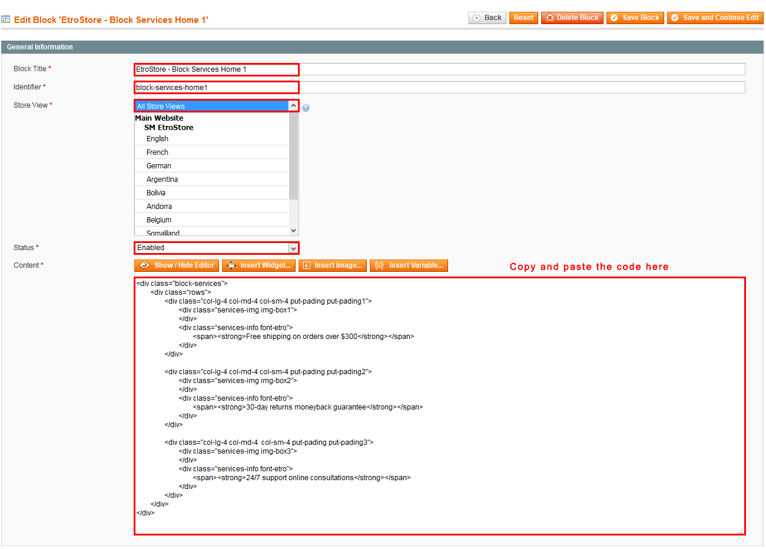This screenshot has width=766, height=549.
Task: Toggle the editor with Show / Hide Editor
Action: [177, 265]
